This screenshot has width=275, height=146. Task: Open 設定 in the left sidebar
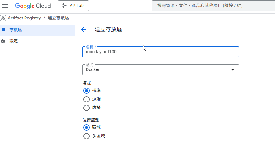[37, 41]
